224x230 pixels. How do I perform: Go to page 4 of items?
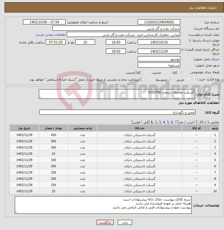coord(164,122)
